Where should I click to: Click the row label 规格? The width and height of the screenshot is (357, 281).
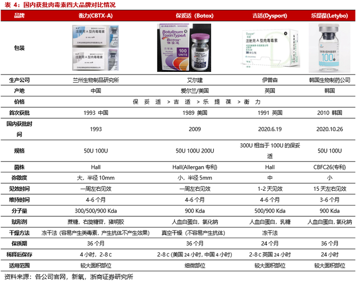[19, 151]
